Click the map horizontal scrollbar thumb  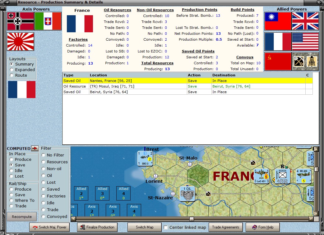pyautogui.click(x=192, y=219)
